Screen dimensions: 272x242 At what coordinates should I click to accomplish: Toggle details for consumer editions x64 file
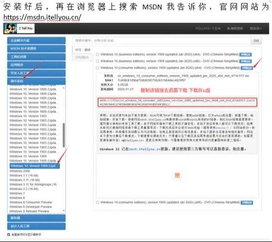(247, 68)
